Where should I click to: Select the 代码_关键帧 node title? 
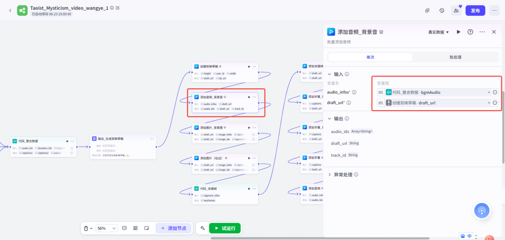pos(208,189)
